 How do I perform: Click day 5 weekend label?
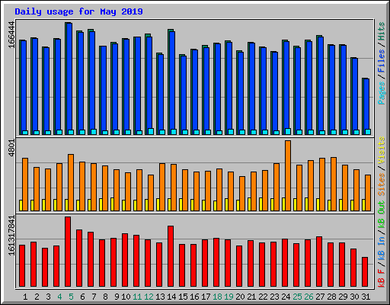tap(71, 297)
